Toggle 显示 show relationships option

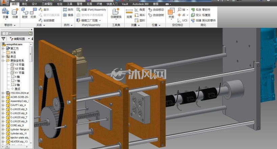pyautogui.click(x=44, y=9)
